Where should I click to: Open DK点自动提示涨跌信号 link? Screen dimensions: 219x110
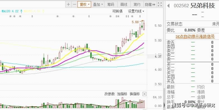(x=195, y=36)
